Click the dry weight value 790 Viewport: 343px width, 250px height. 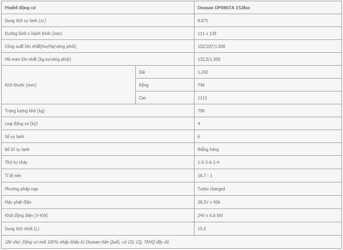tap(201, 111)
